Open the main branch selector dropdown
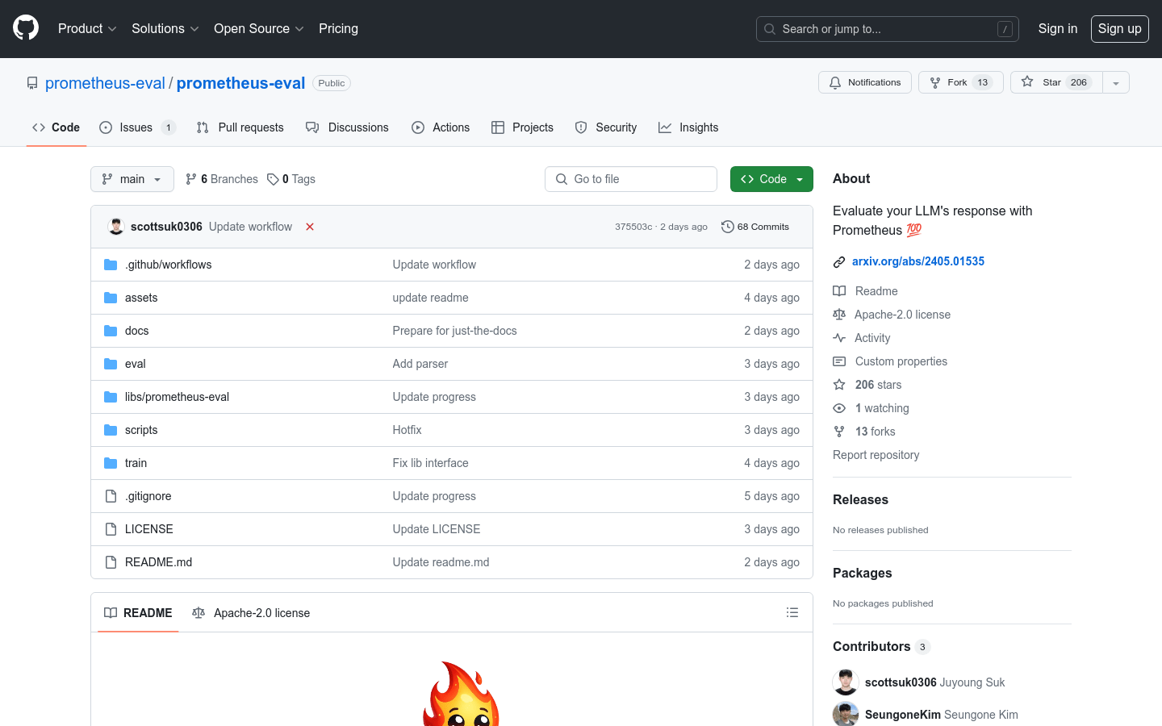Screen dimensions: 1162x726 [x=132, y=179]
